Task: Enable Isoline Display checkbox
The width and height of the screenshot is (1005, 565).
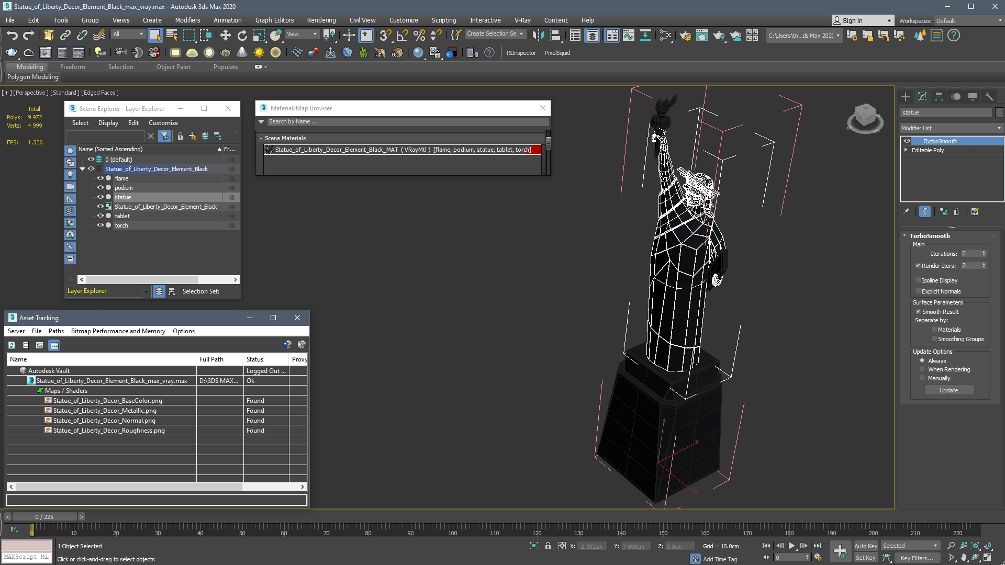Action: coord(918,280)
